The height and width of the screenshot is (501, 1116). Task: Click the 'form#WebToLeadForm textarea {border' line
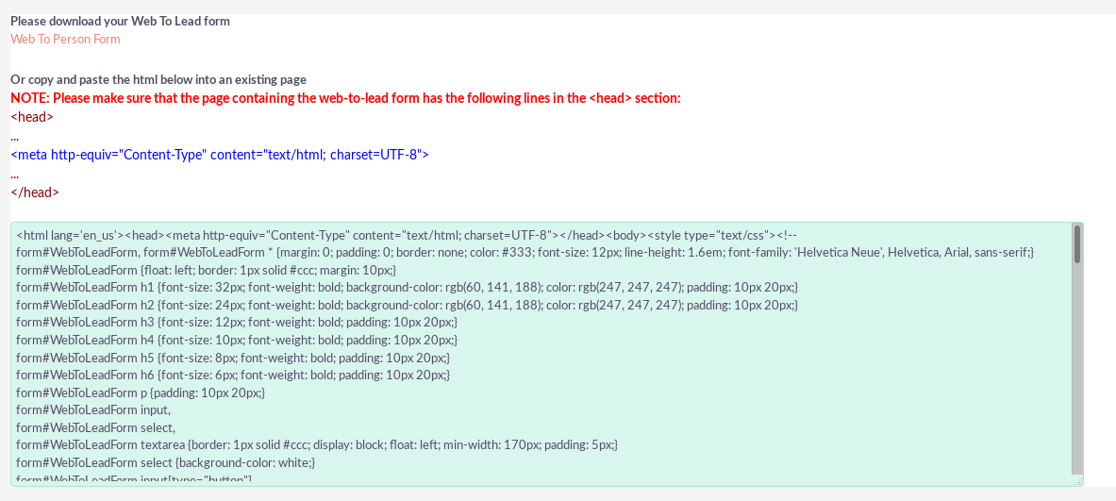click(x=317, y=445)
